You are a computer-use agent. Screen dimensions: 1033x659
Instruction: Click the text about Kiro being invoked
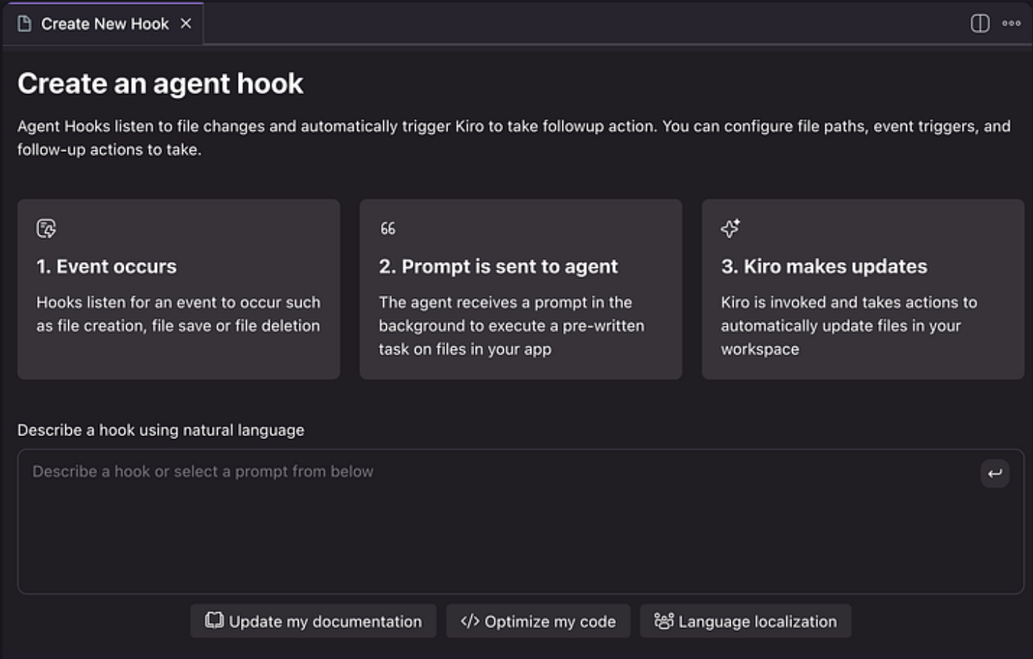pyautogui.click(x=848, y=325)
